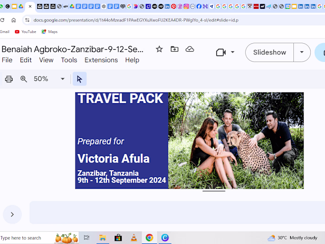This screenshot has width=325, height=244.
Task: Open the Edit menu
Action: pos(26,60)
